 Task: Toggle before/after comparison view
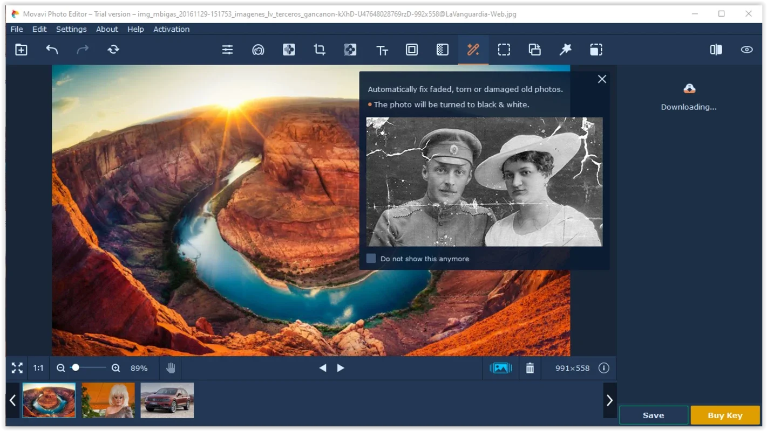(716, 50)
